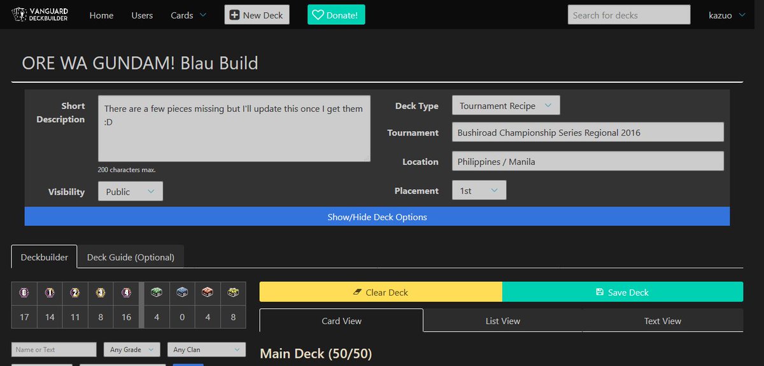Click the Grade 1 count 14
The height and width of the screenshot is (366, 764).
point(50,316)
